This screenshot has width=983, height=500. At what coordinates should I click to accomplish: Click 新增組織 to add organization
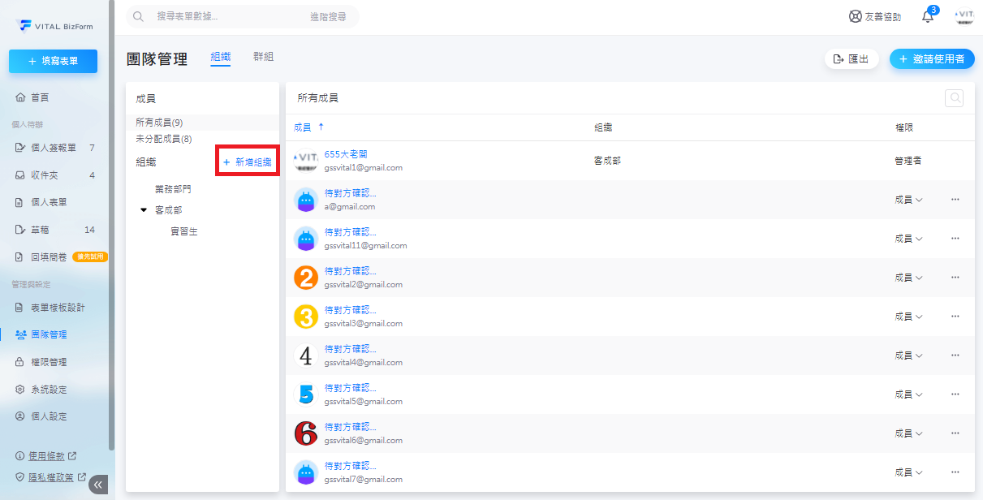[x=248, y=162]
